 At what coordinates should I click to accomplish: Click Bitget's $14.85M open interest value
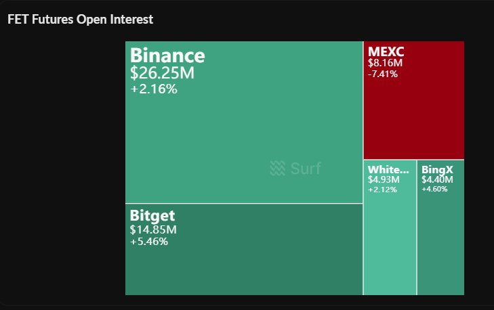coord(153,229)
